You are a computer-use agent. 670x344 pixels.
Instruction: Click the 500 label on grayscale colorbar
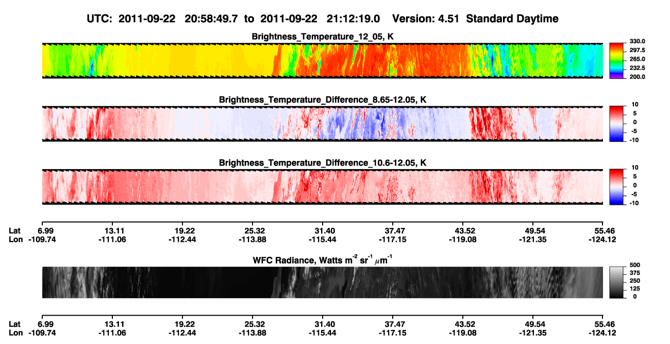(635, 265)
